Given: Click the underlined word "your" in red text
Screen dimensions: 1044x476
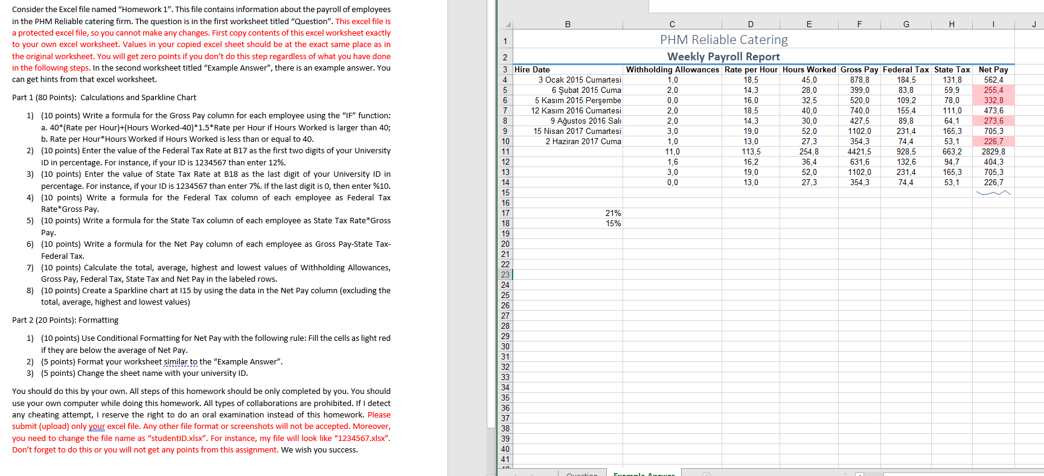Looking at the screenshot, I should 97,427.
